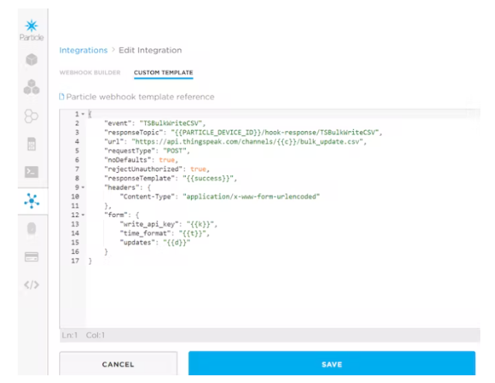Open the Billing credit card icon
Screen dimensions: 495x383
pos(32,256)
